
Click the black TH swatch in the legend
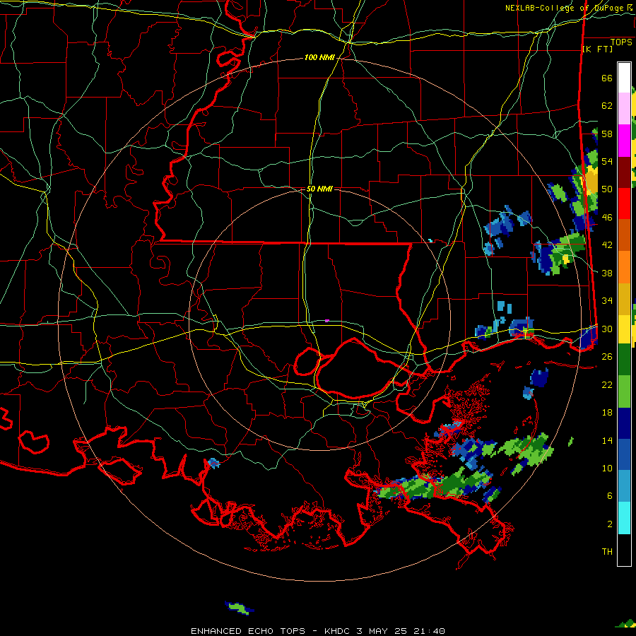(624, 550)
